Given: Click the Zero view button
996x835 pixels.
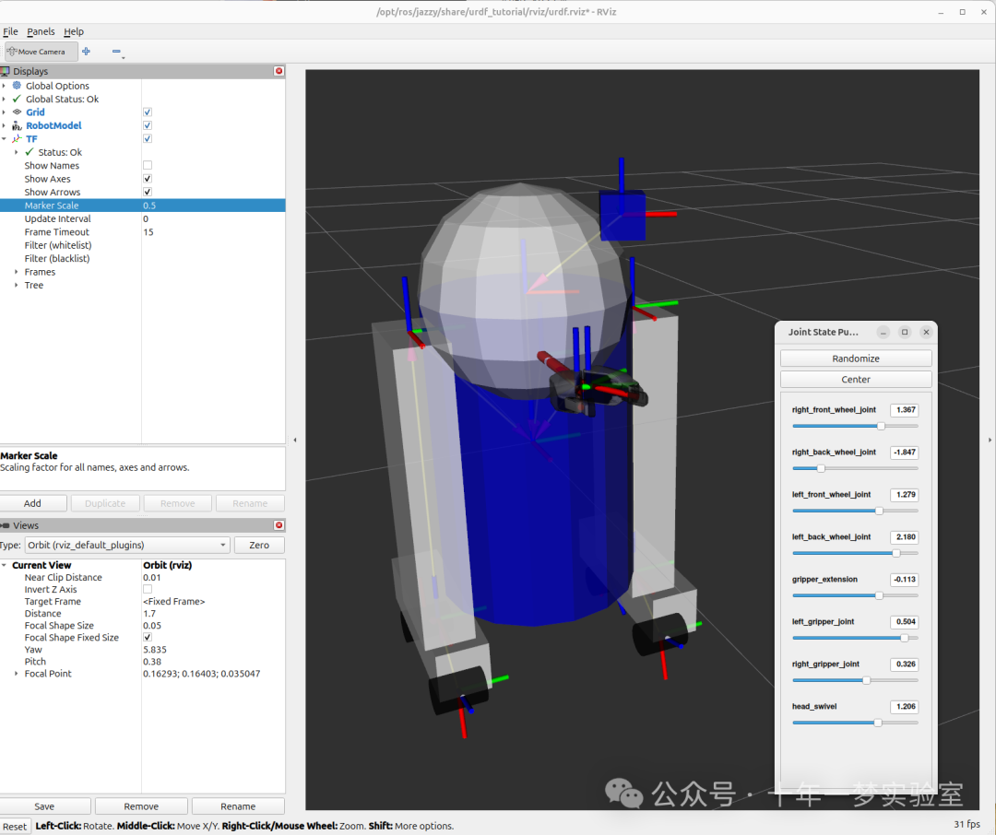Looking at the screenshot, I should pos(259,545).
